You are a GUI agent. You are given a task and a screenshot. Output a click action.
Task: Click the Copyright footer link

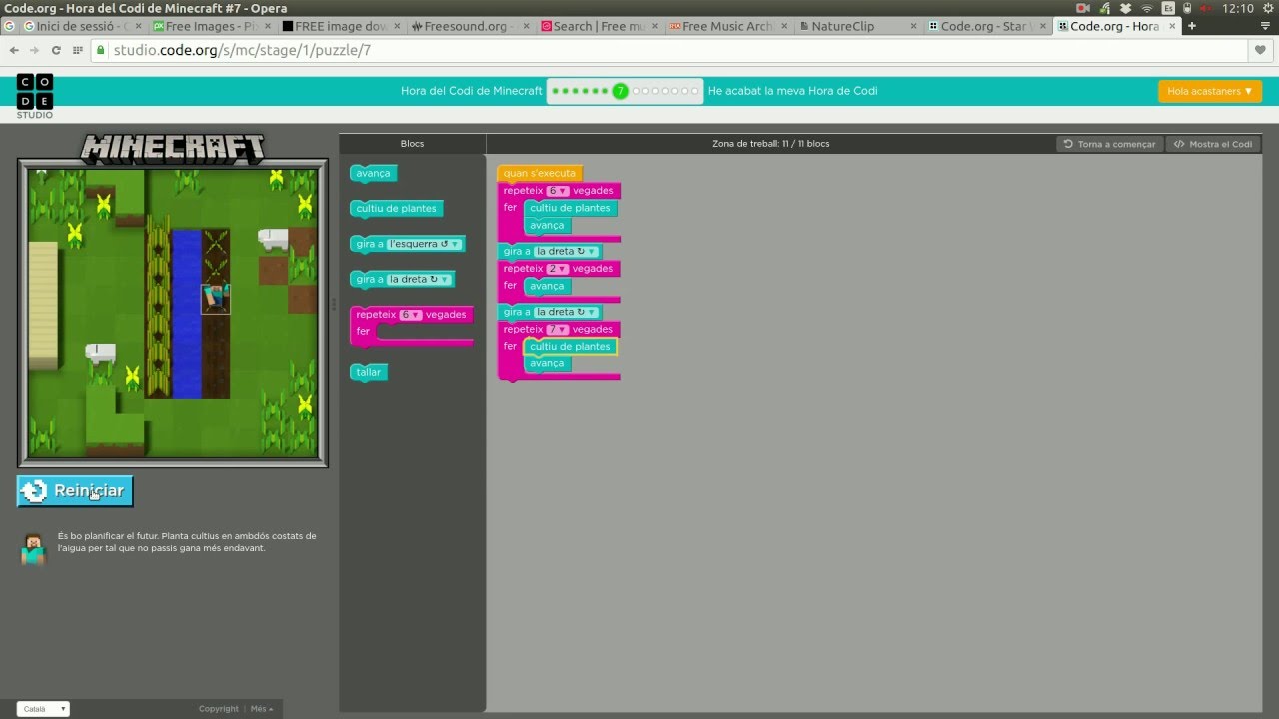[219, 709]
